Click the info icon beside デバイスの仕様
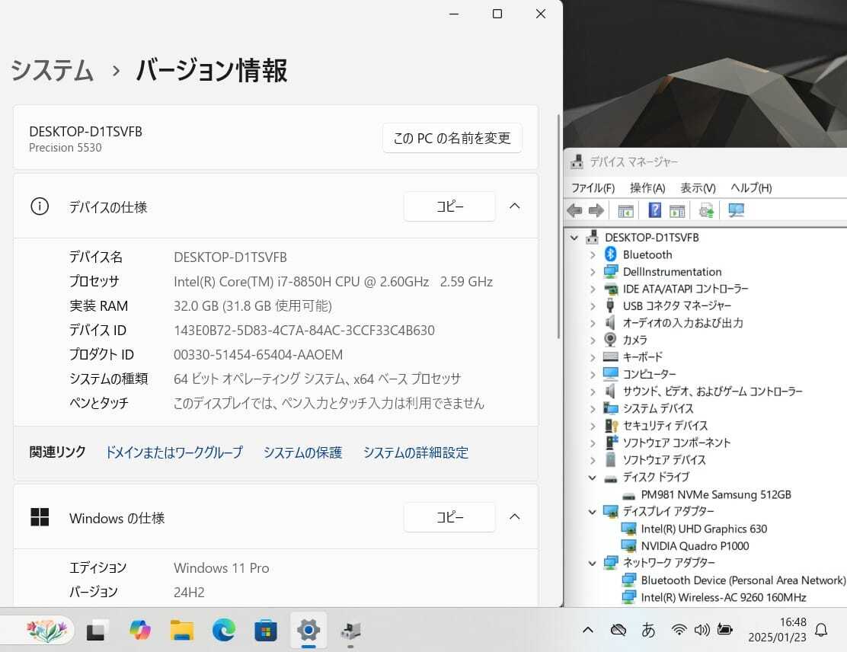This screenshot has width=847, height=652. [40, 206]
